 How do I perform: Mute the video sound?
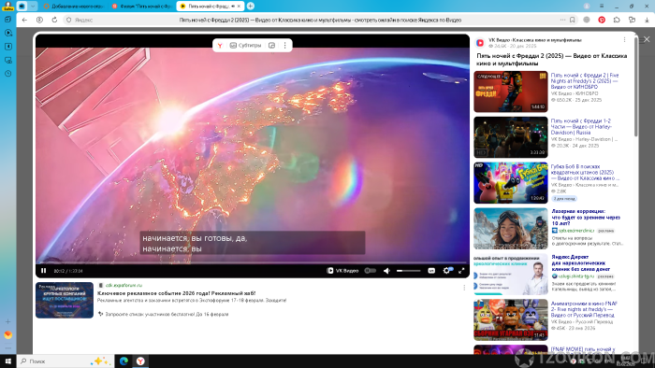(386, 271)
